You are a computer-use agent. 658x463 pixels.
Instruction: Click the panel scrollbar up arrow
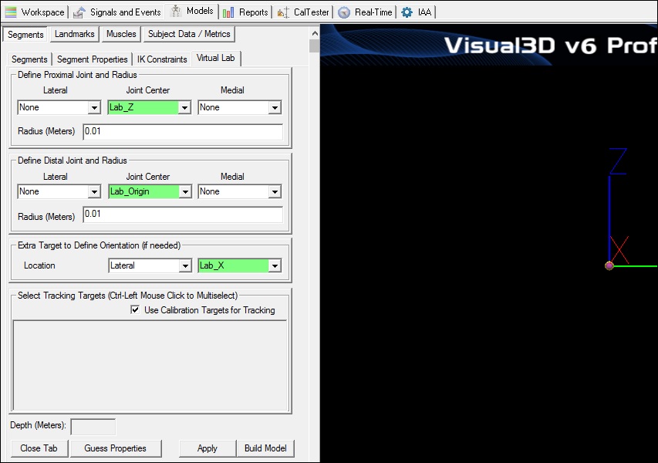pos(314,33)
